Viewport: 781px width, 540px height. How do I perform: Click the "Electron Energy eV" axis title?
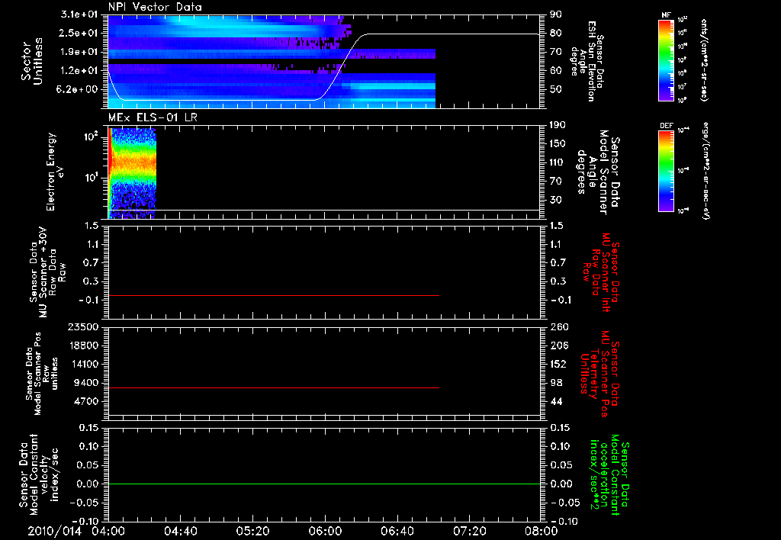tap(55, 172)
